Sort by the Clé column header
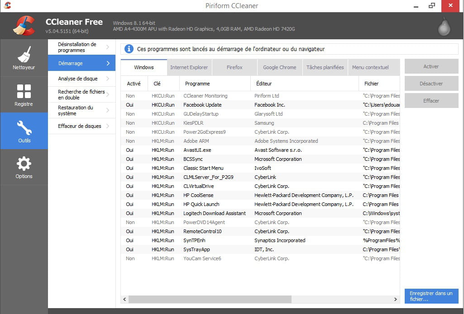The height and width of the screenshot is (314, 464). (163, 84)
